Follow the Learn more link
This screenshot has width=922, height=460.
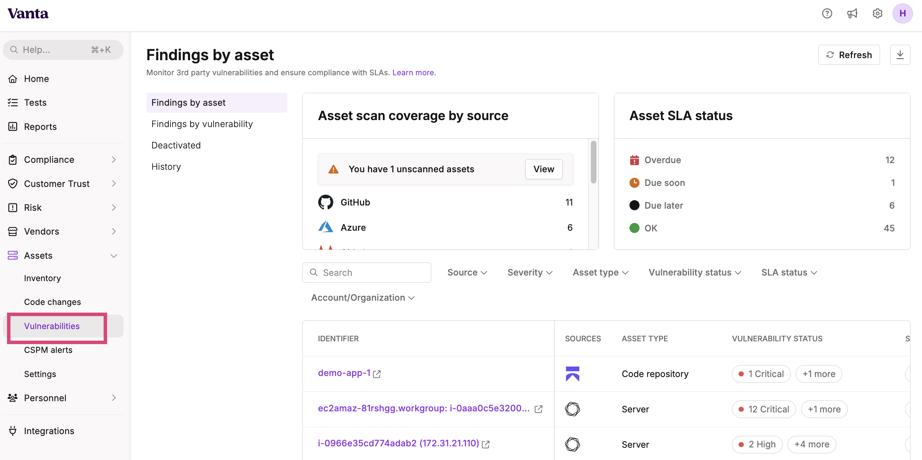[x=414, y=73]
